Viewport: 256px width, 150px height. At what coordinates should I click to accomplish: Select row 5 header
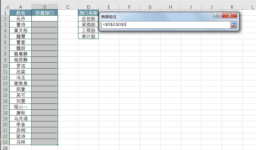pos(5,36)
